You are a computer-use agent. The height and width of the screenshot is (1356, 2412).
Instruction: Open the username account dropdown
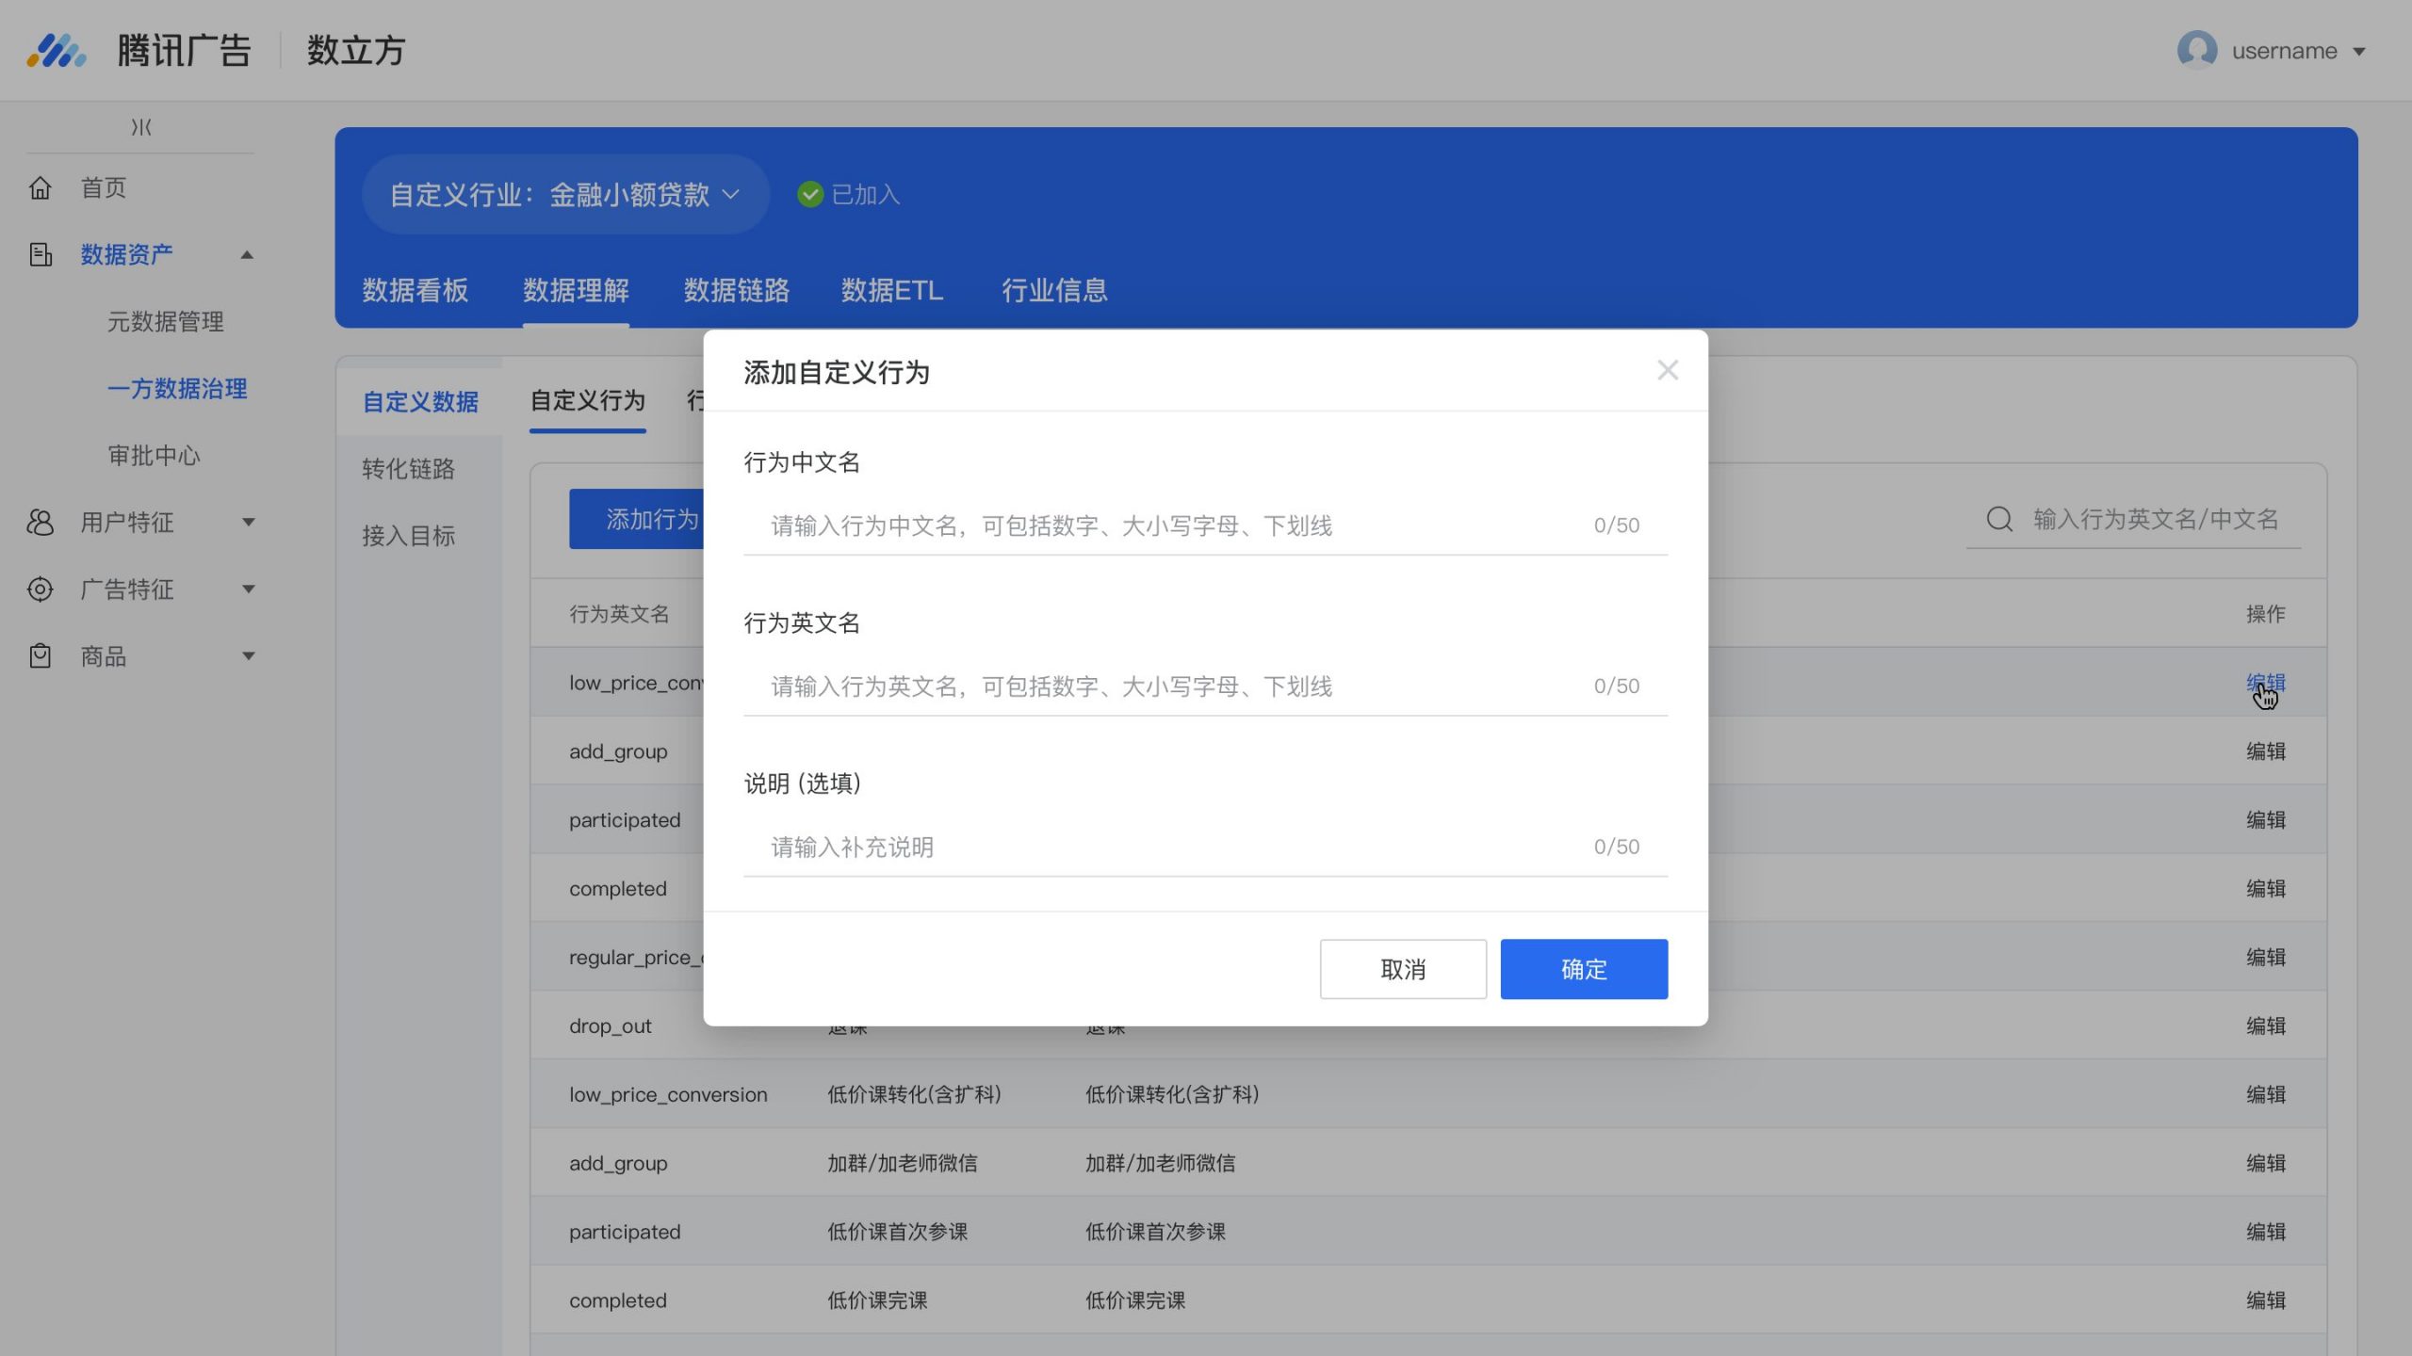(2273, 51)
